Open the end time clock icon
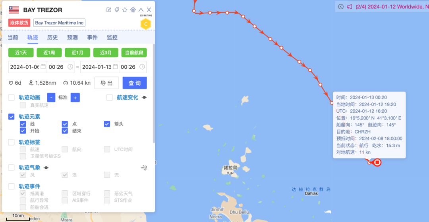Screen dimensions: 429x222 tap(142, 67)
